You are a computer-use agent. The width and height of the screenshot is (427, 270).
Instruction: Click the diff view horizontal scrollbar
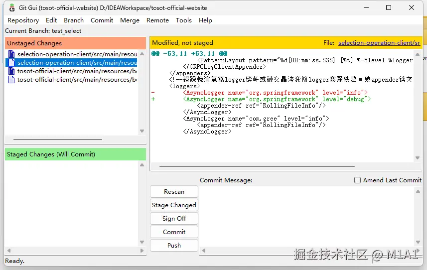tap(257, 166)
